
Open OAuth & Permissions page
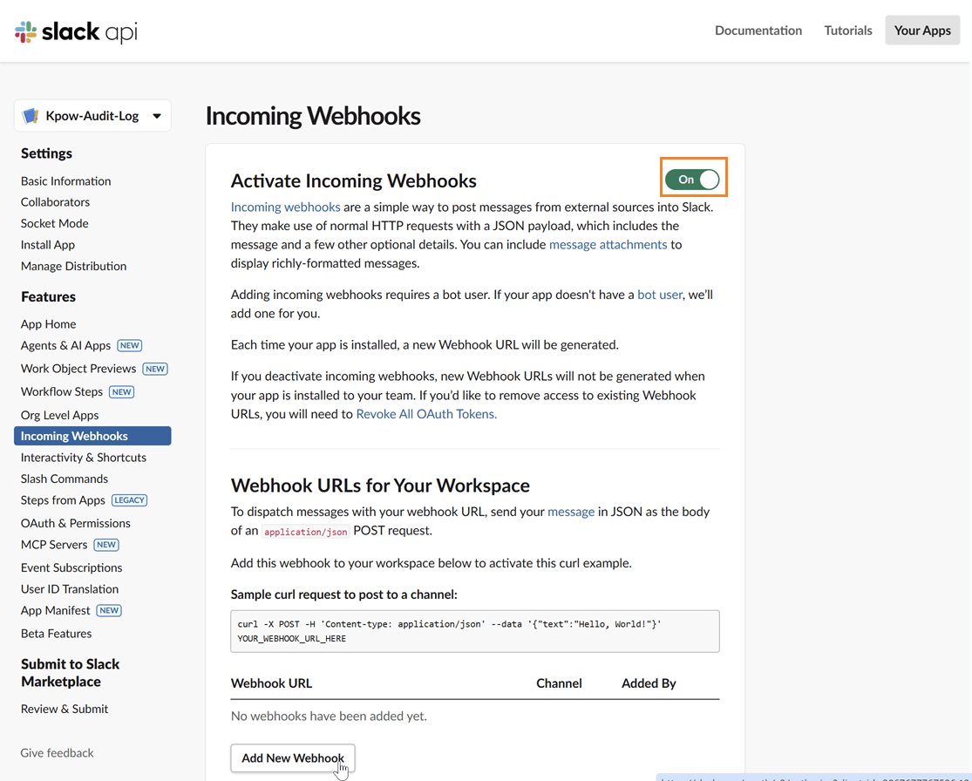click(76, 523)
